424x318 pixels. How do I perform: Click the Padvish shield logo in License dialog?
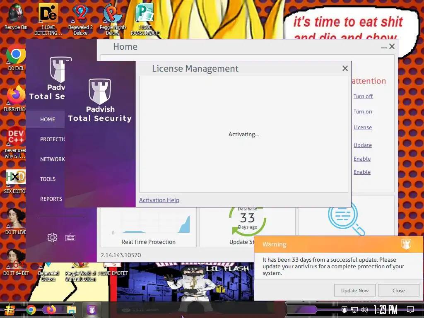click(x=100, y=92)
